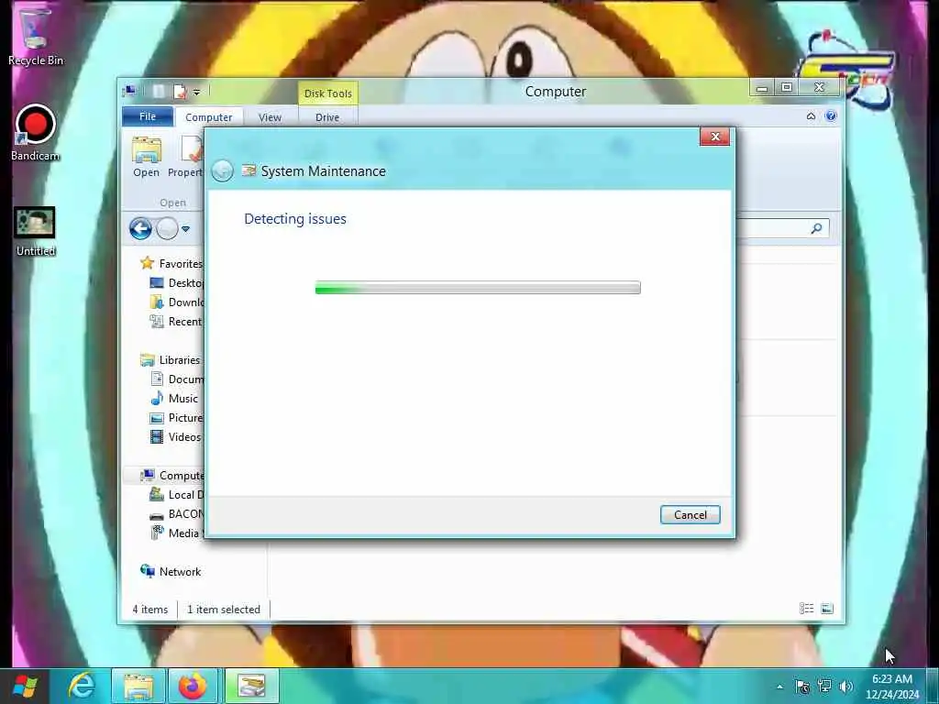939x704 pixels.
Task: Collapse the ribbon with the chevron
Action: click(x=811, y=116)
